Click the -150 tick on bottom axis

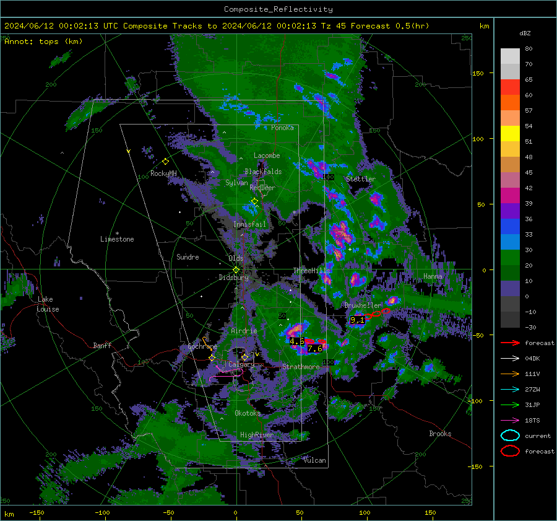pyautogui.click(x=37, y=512)
